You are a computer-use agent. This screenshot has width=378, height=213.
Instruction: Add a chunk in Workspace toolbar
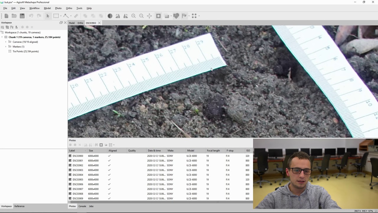click(2, 27)
